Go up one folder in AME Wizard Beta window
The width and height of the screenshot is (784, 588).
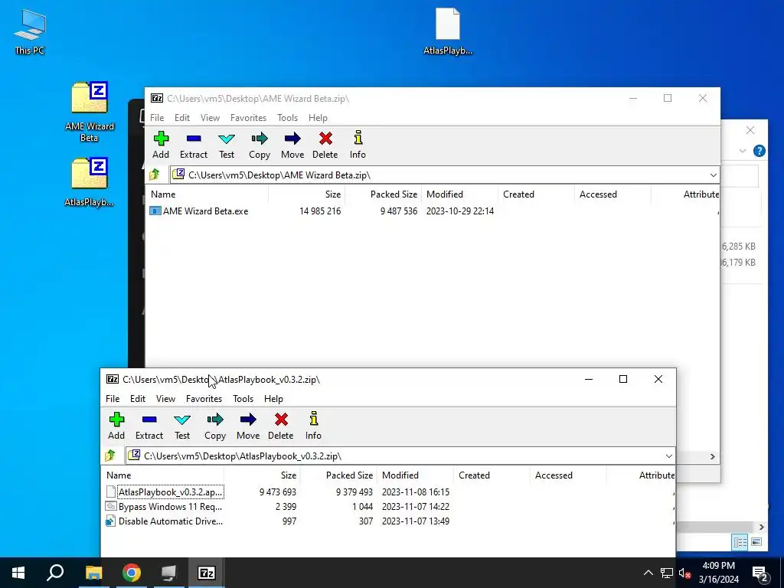tap(155, 175)
